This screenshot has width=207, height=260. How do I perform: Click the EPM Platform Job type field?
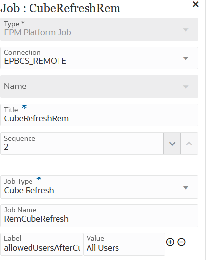99,29
